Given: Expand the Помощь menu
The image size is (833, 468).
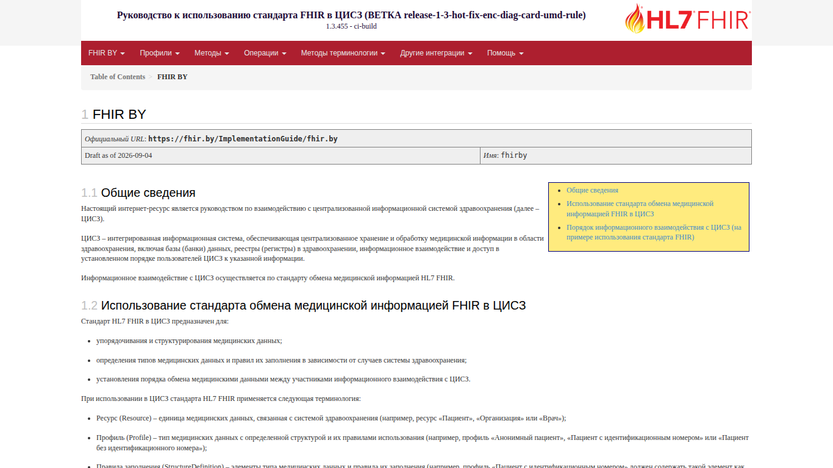Looking at the screenshot, I should (506, 53).
